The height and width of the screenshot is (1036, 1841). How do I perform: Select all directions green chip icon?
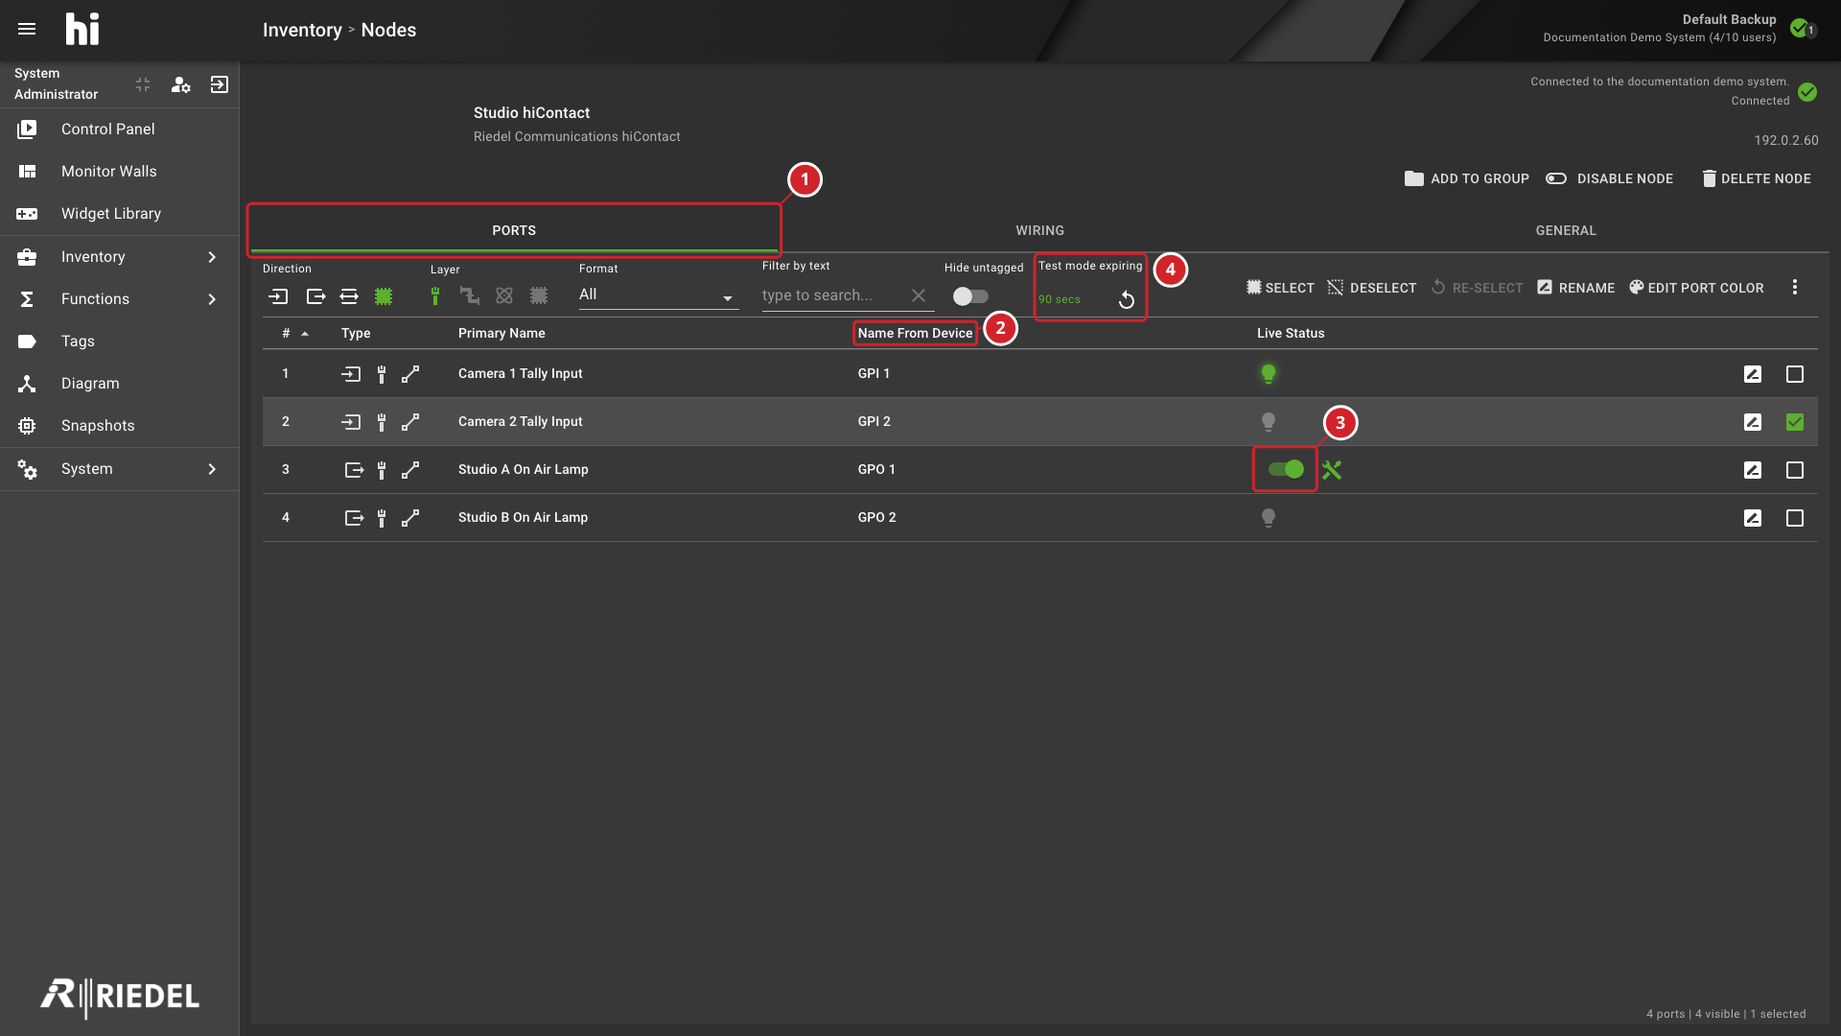(384, 296)
